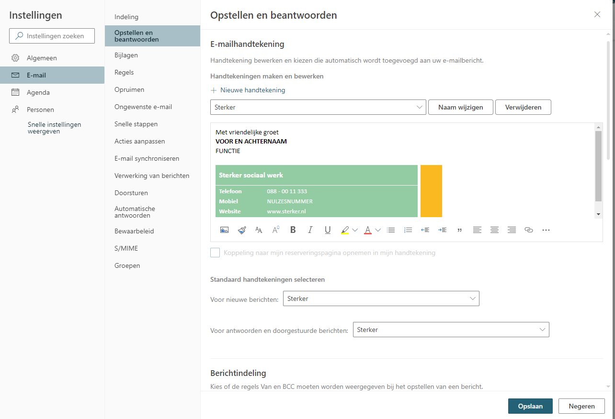Image resolution: width=615 pixels, height=419 pixels.
Task: Select the Regels tab
Action: tap(152, 72)
